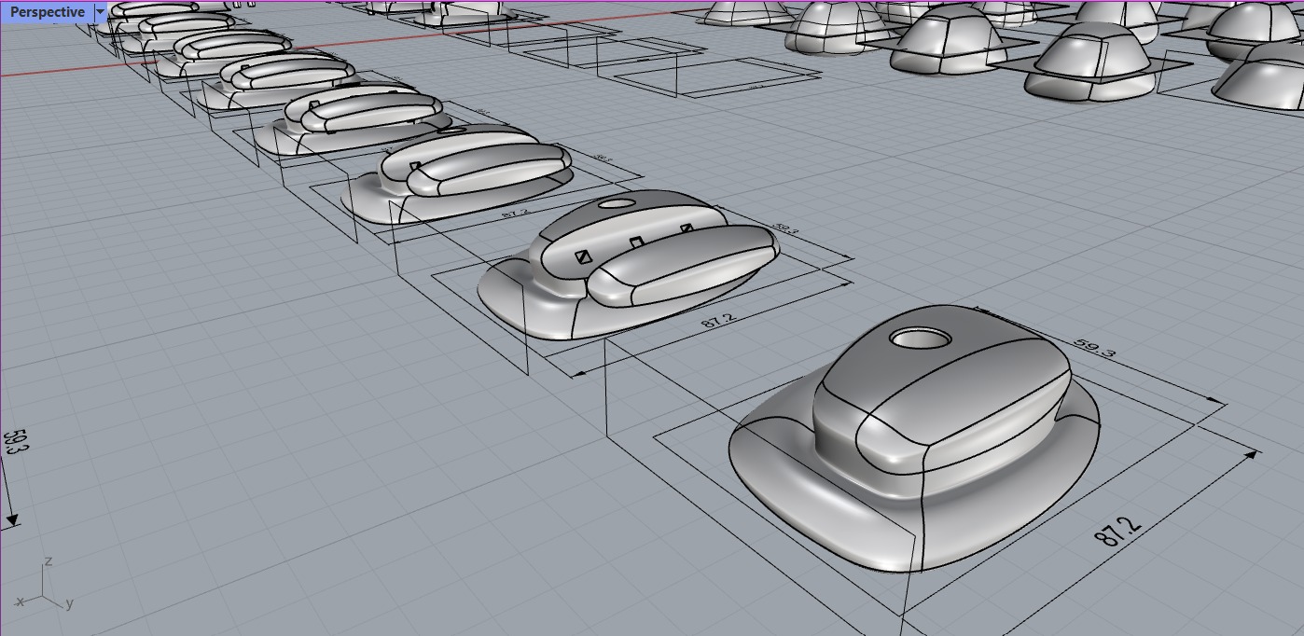The height and width of the screenshot is (636, 1304).
Task: Click the circular hole on the second model
Action: click(615, 203)
